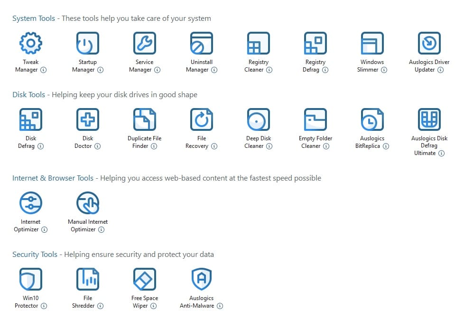This screenshot has height=319, width=464.
Task: Launch Auslogics Anti-Malware shield icon
Action: pos(202,279)
